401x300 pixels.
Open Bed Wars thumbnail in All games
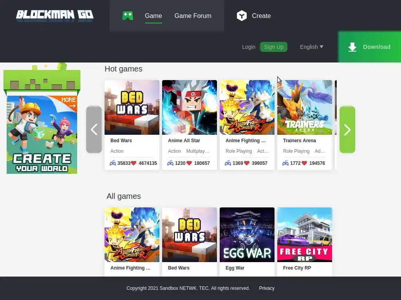(190, 235)
